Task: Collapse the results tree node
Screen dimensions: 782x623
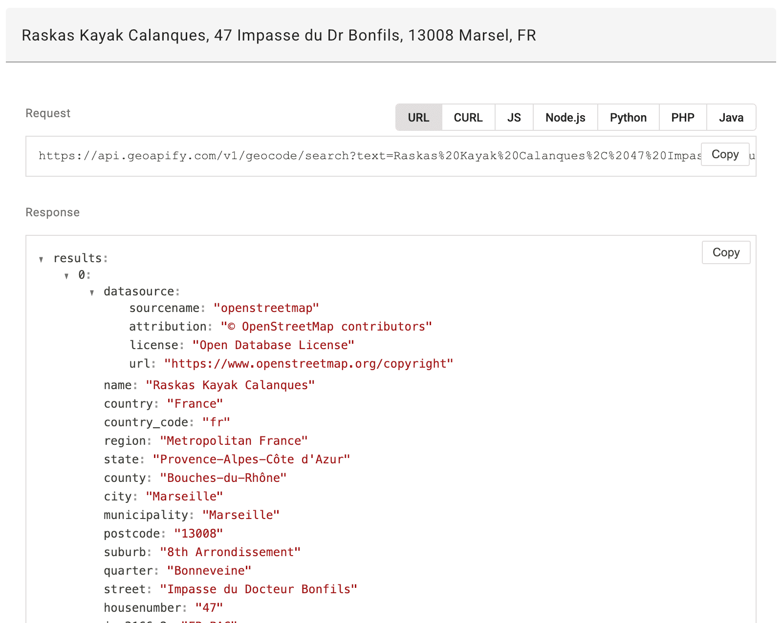Action: pyautogui.click(x=42, y=259)
